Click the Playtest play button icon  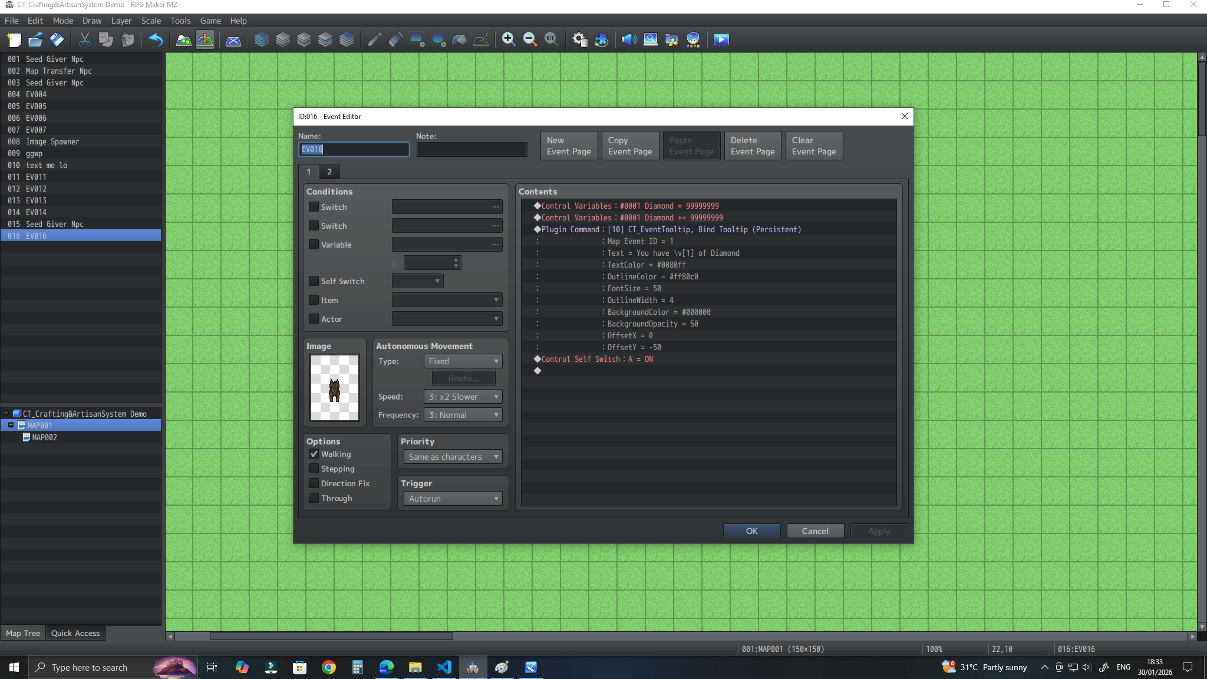(x=721, y=39)
